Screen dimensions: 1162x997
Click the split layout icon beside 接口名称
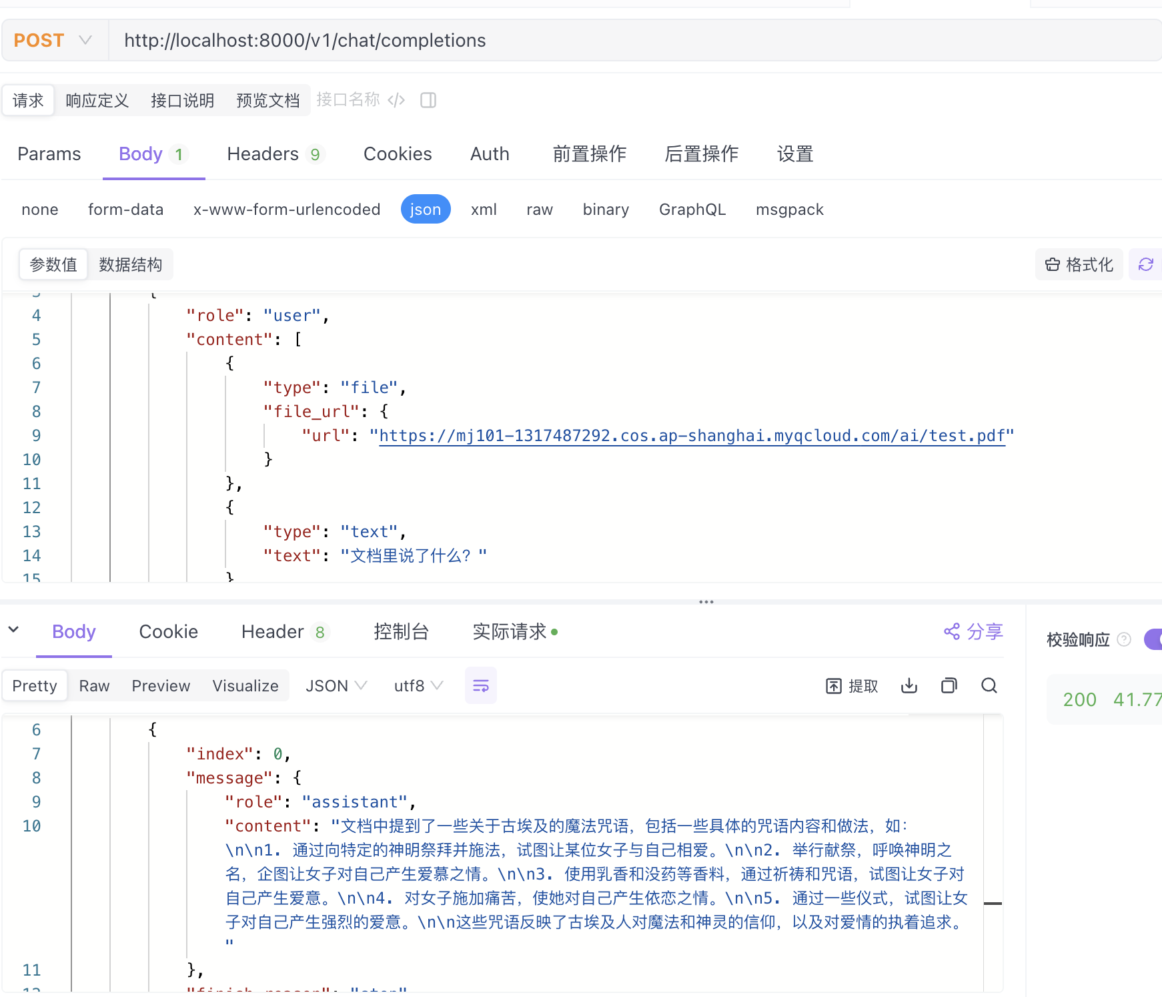click(x=428, y=100)
